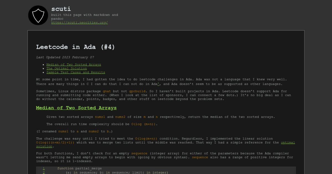Go to The Optimal Solution contents link

(66, 68)
